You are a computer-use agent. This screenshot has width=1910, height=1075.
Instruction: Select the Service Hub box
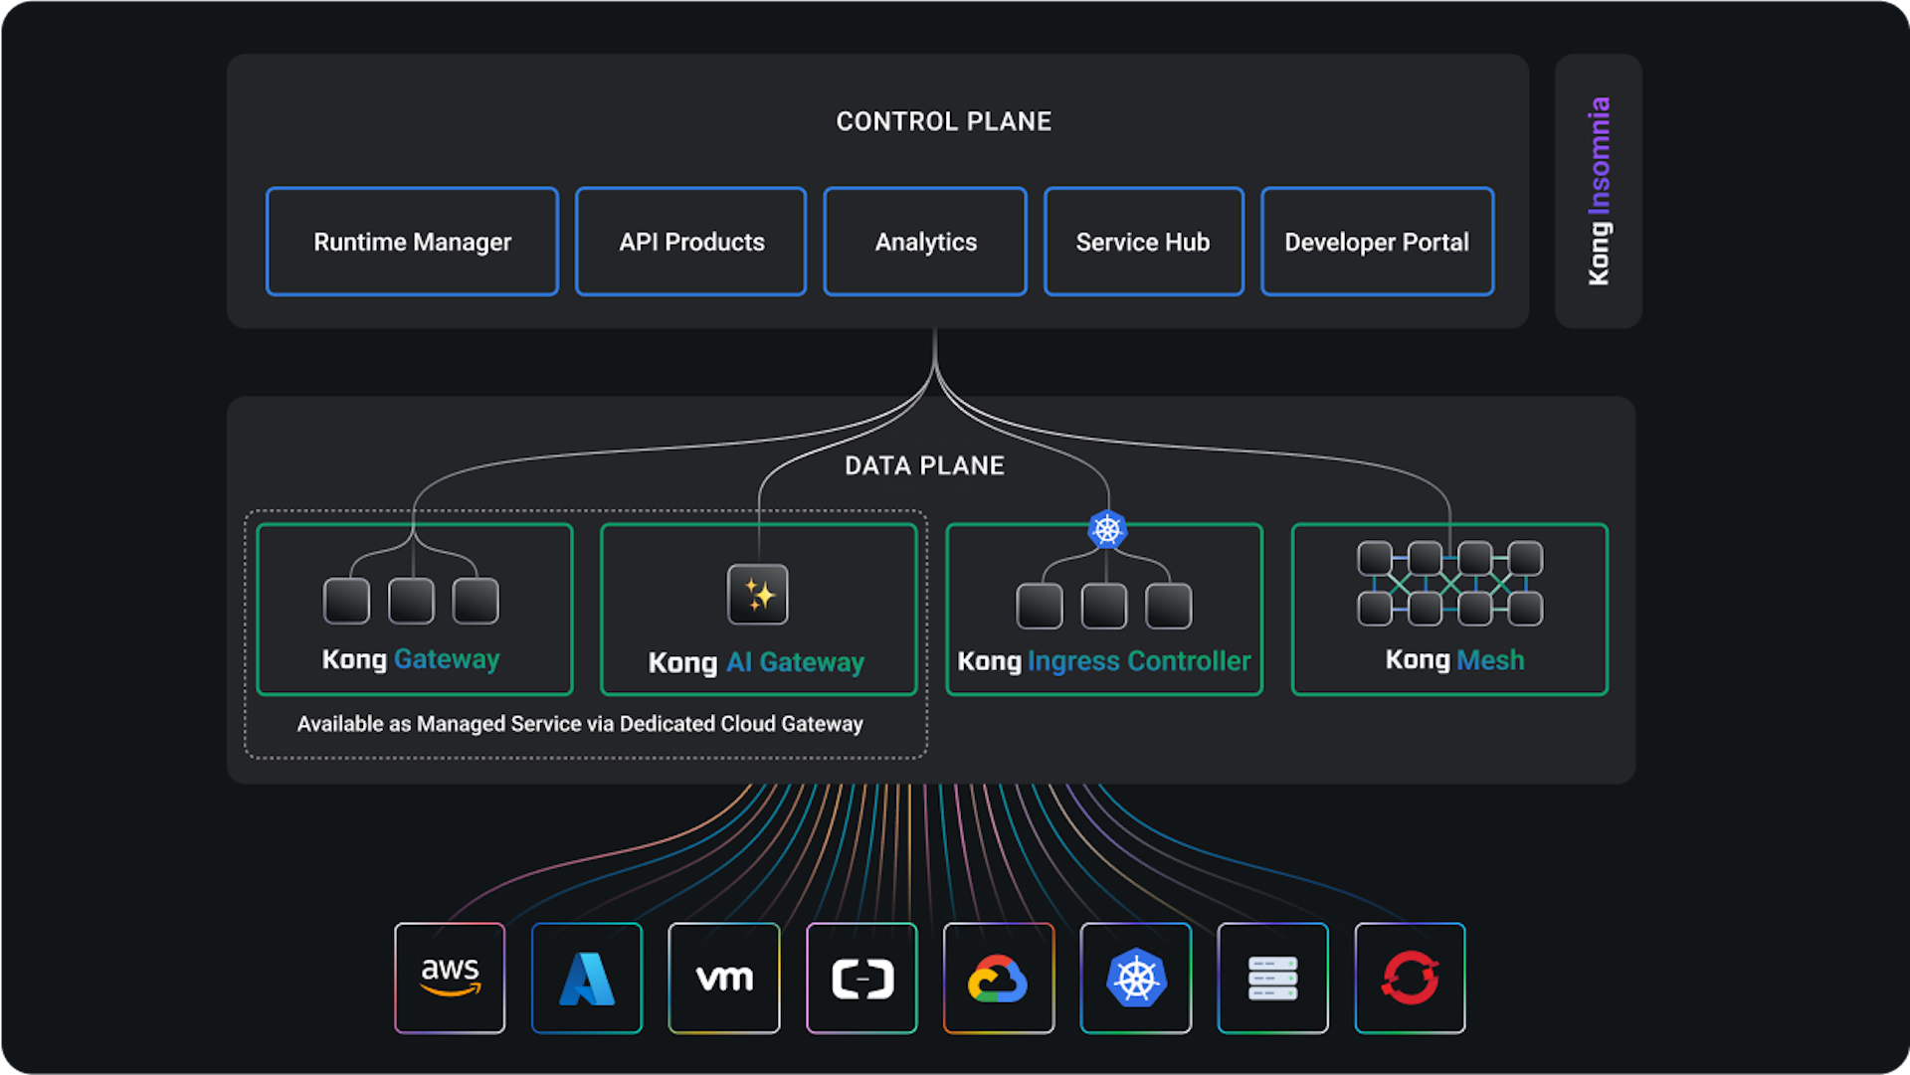click(x=1143, y=241)
